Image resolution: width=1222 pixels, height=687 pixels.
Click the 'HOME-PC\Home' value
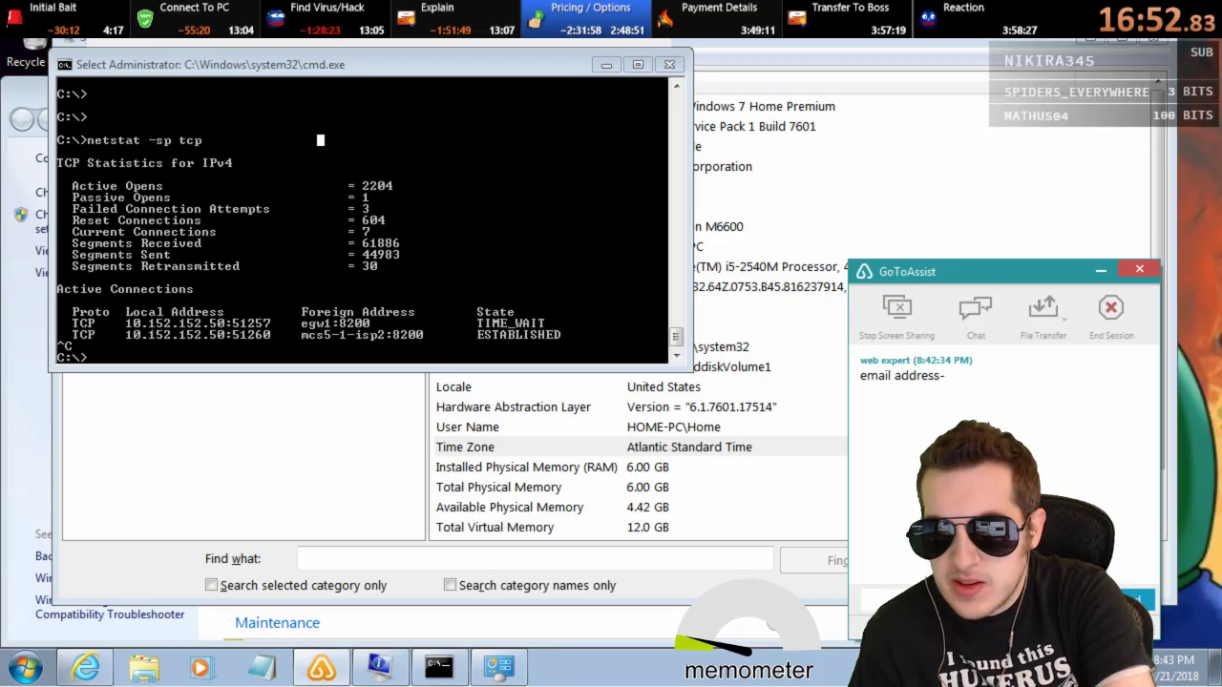[674, 427]
